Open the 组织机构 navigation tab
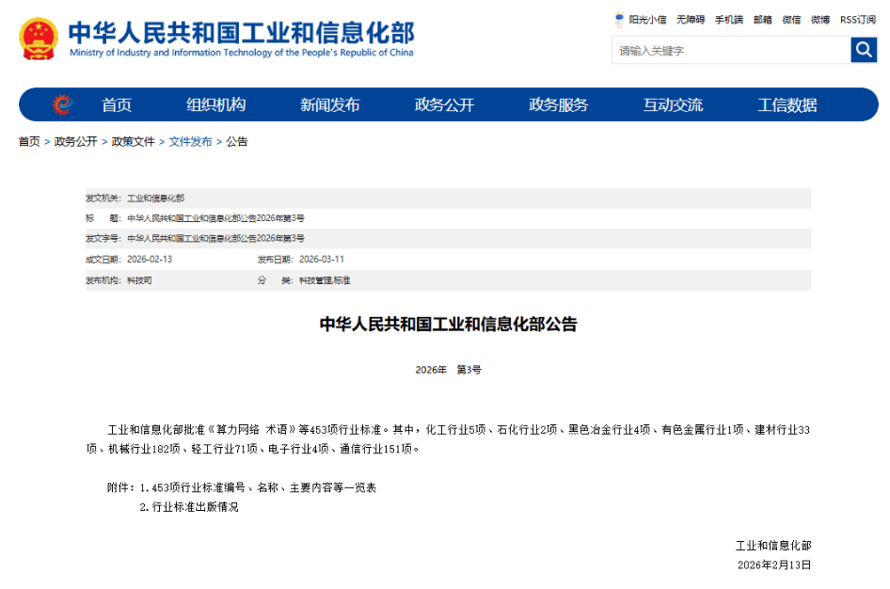The image size is (890, 589). tap(215, 105)
